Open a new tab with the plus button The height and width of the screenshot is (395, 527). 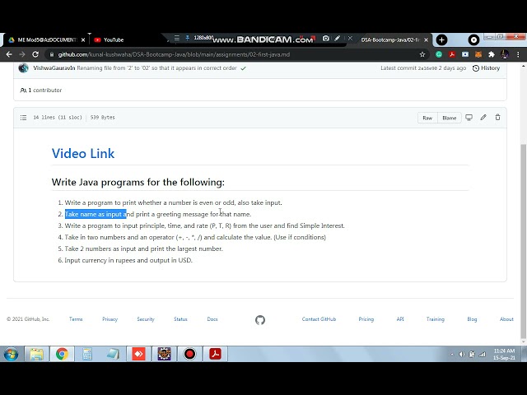point(441,40)
